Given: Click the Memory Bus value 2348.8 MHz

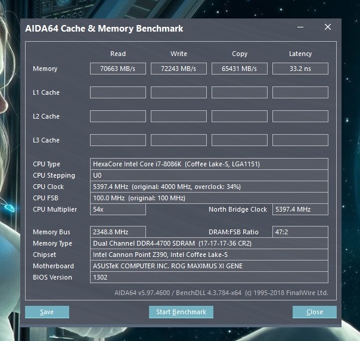Looking at the screenshot, I should (x=118, y=232).
